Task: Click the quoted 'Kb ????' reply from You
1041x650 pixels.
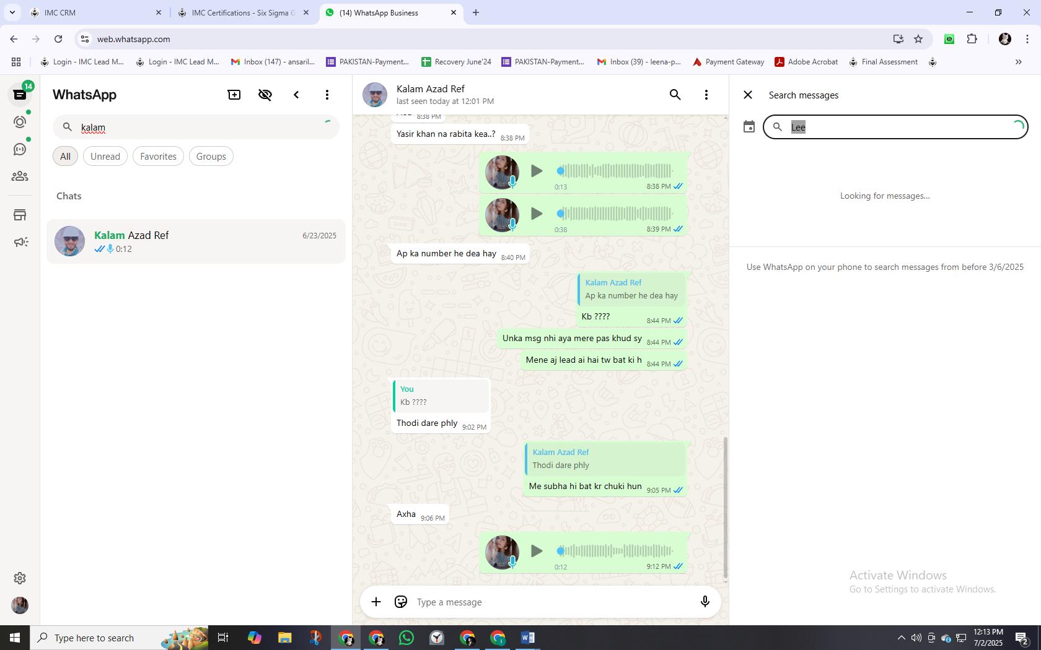Action: [x=441, y=396]
